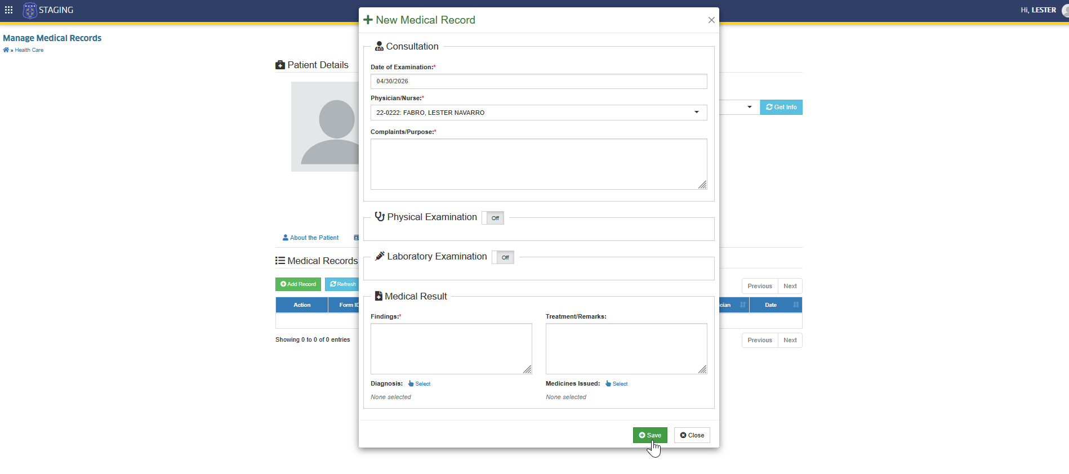The image size is (1069, 474).
Task: Click the STAGING logo shield icon
Action: tap(29, 10)
